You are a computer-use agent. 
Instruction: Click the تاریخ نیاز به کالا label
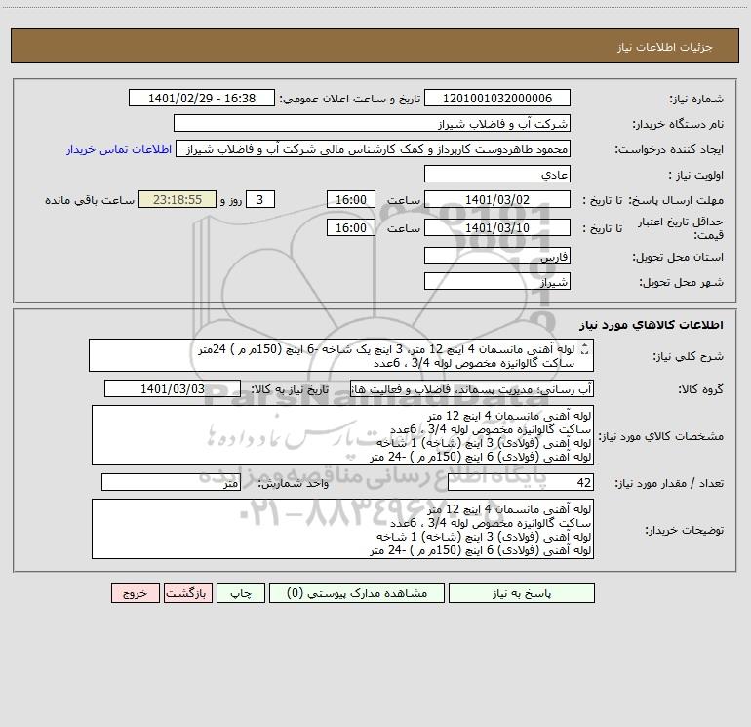pyautogui.click(x=290, y=390)
